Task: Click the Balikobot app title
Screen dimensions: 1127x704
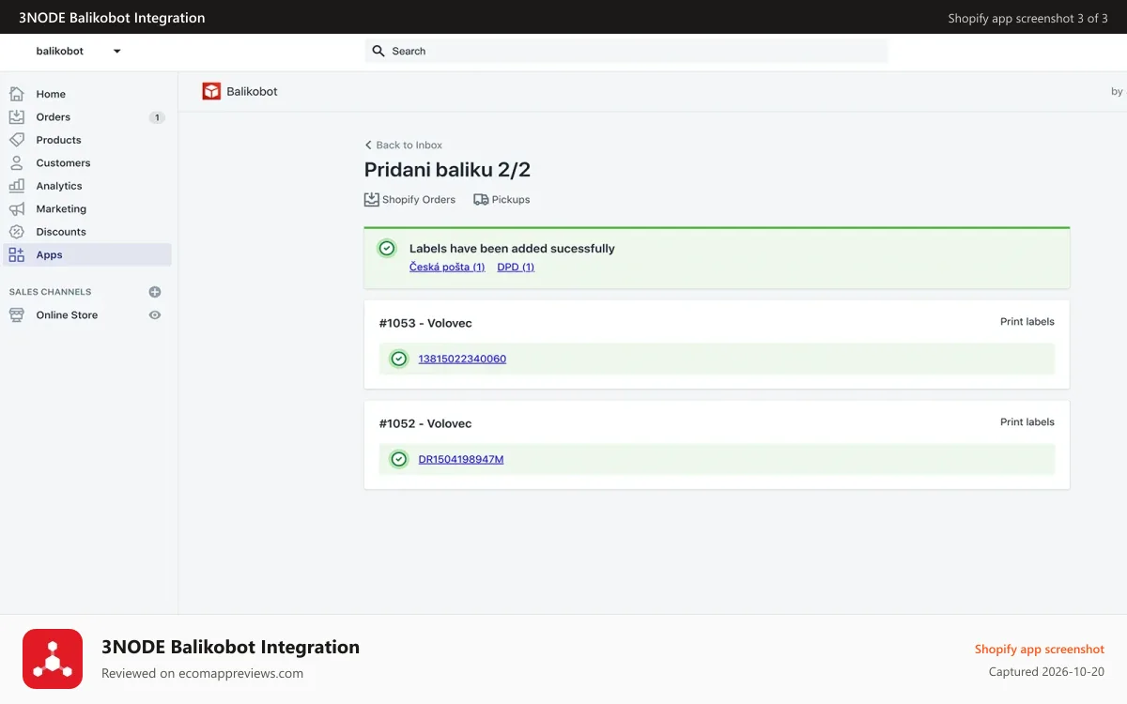Action: pyautogui.click(x=252, y=91)
